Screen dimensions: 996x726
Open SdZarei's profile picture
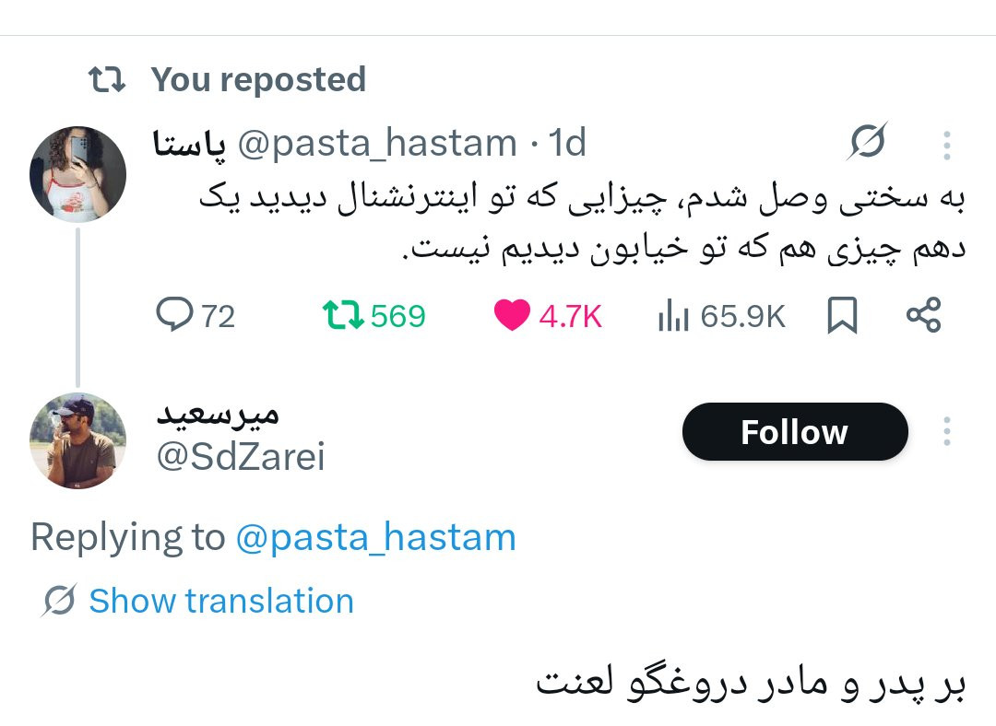coord(77,440)
